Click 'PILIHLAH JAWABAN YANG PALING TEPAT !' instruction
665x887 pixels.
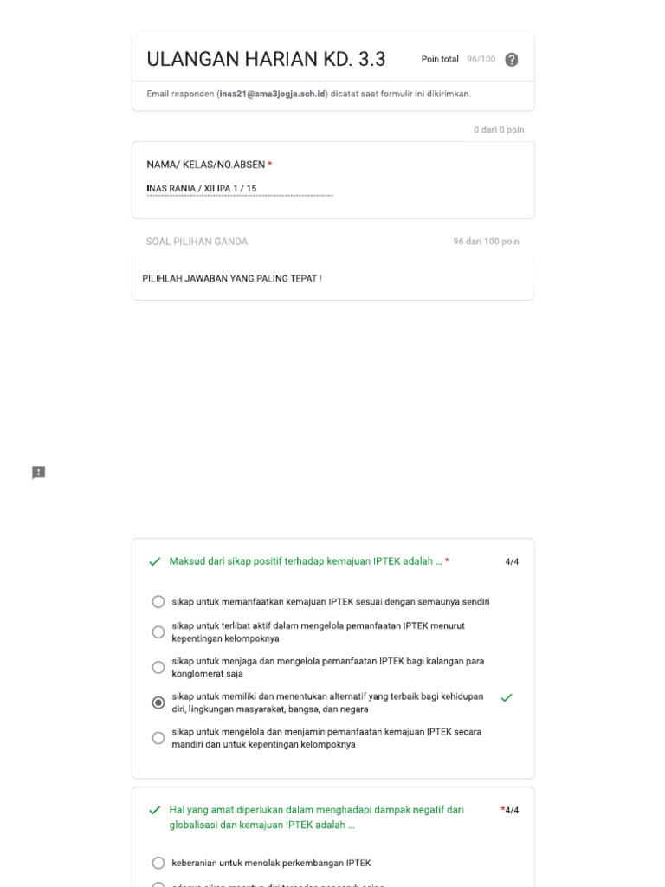[x=232, y=279]
